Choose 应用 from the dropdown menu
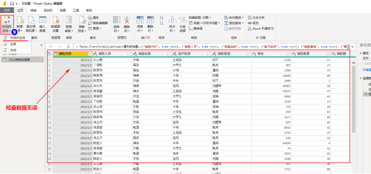This screenshot has height=174, width=371. click(13, 44)
